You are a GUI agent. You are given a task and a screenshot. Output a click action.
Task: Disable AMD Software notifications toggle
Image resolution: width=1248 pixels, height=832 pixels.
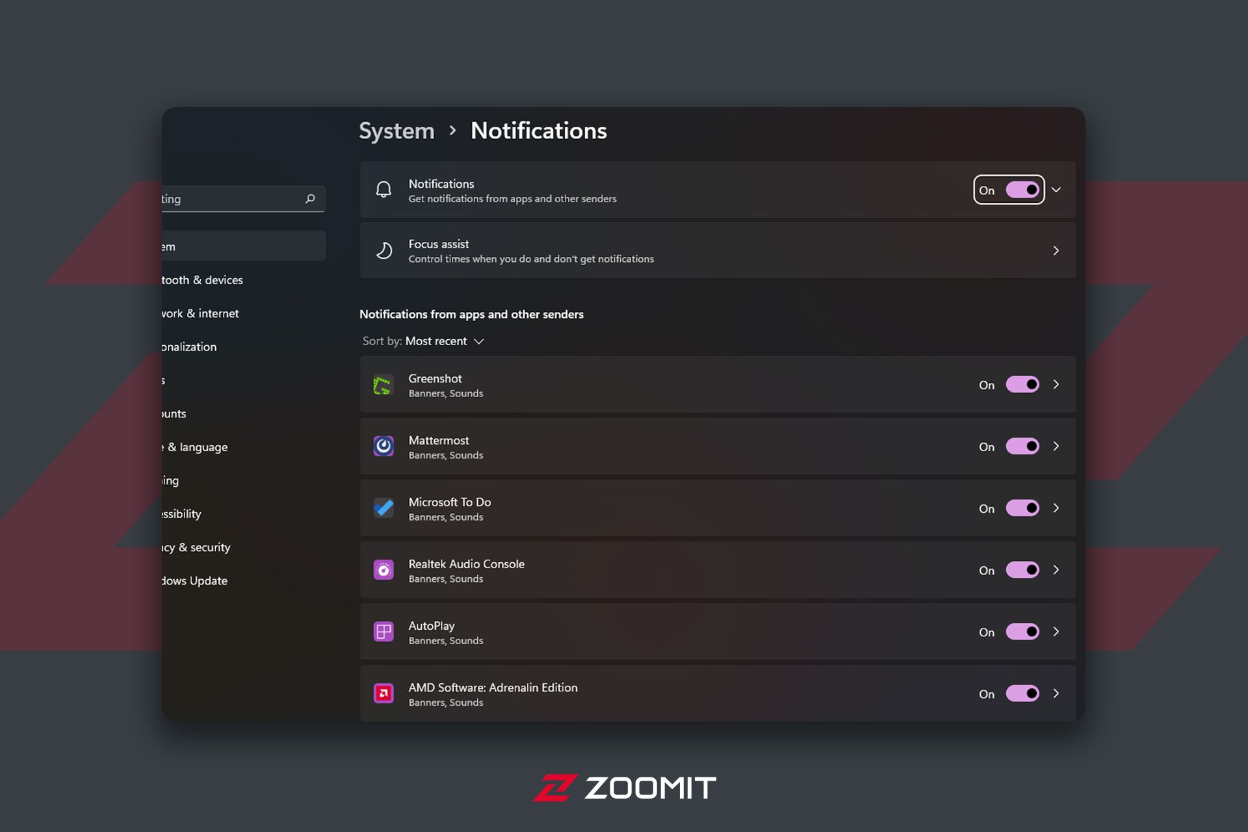pos(1022,693)
